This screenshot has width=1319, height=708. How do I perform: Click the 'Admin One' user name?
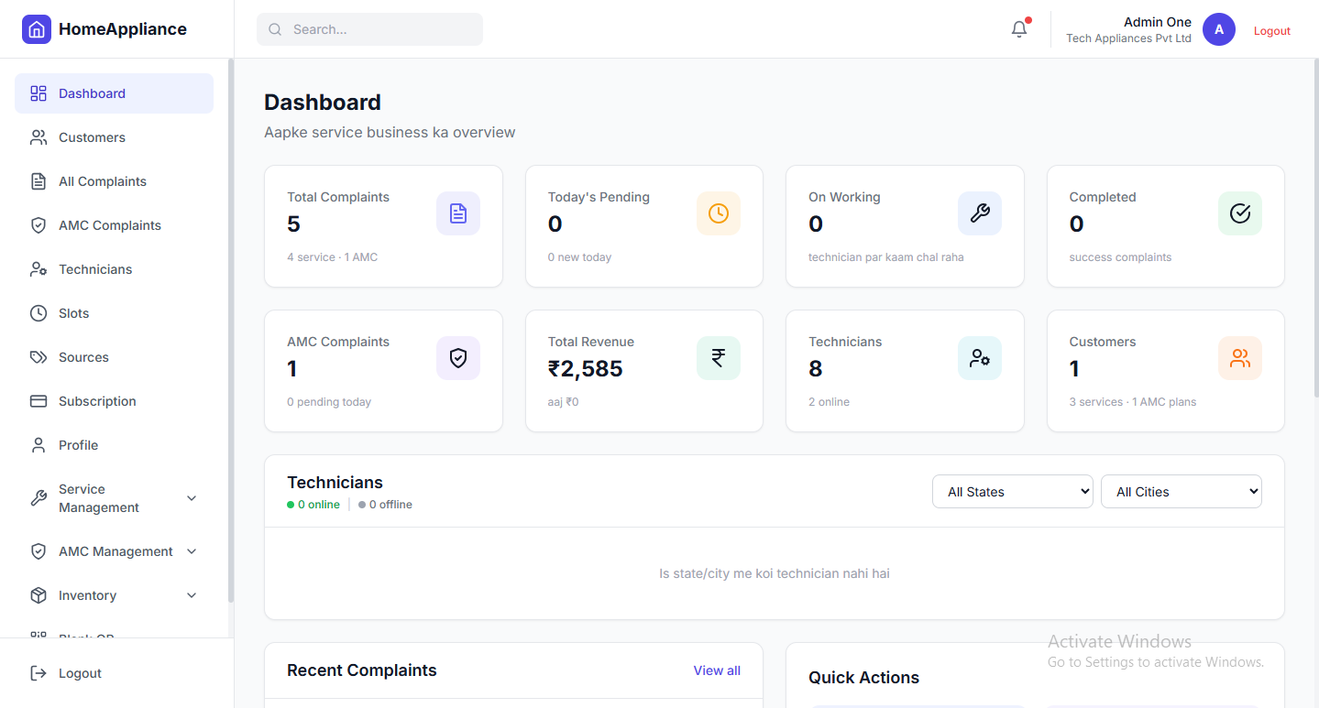click(1158, 22)
